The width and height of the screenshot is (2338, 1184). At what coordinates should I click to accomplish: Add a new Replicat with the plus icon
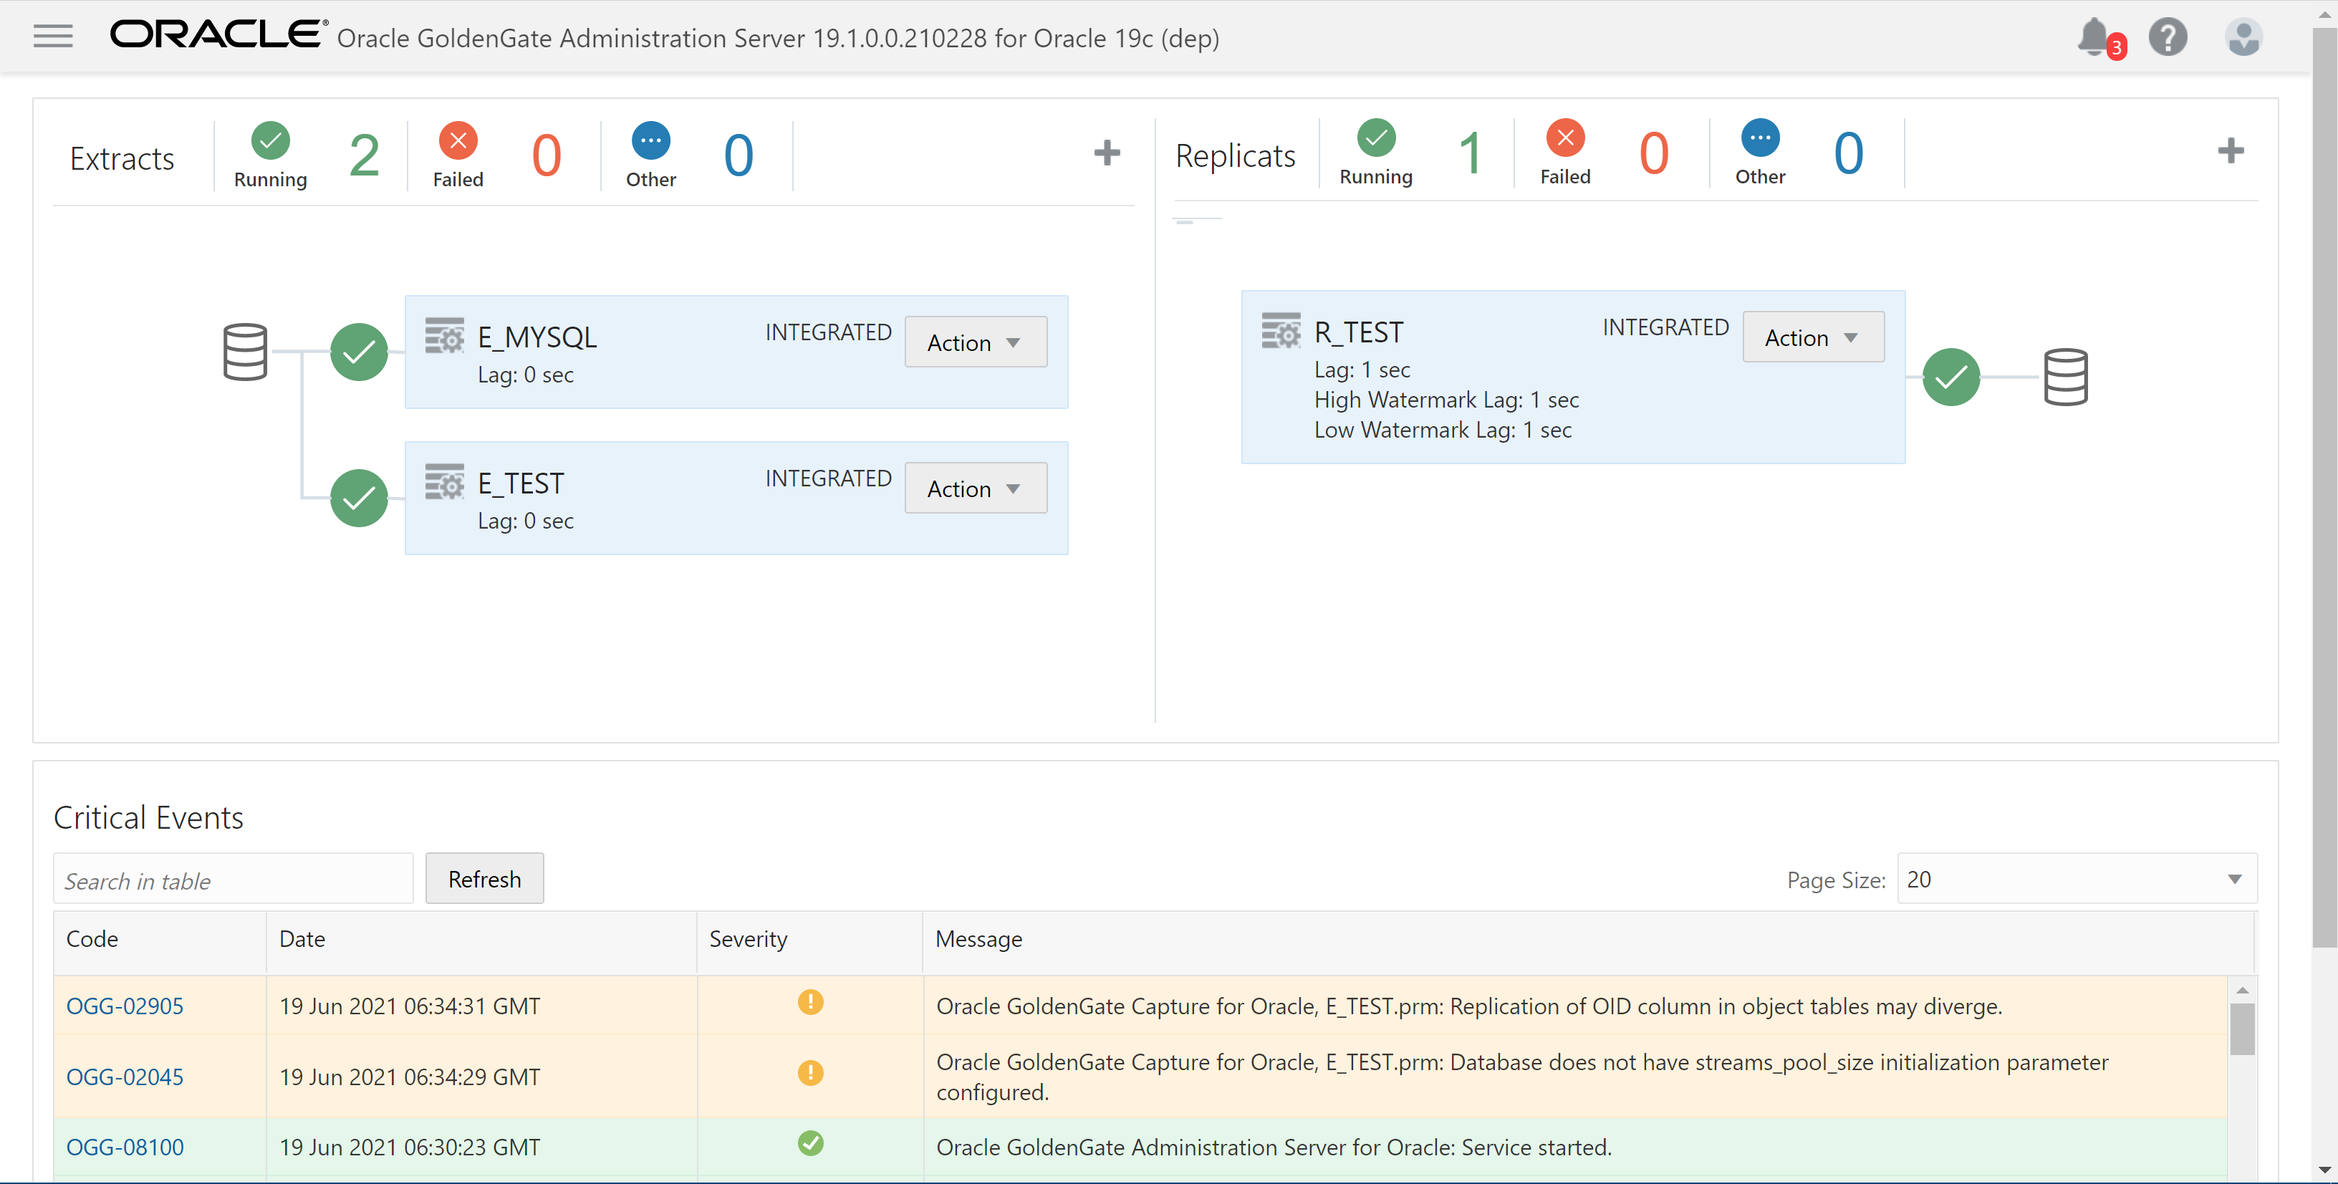2230,150
